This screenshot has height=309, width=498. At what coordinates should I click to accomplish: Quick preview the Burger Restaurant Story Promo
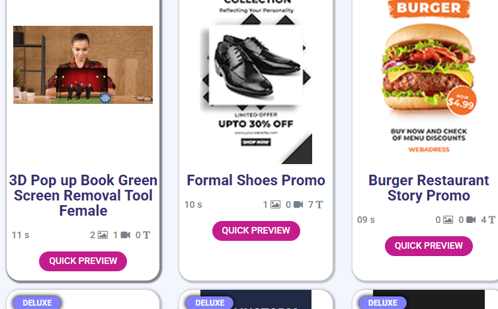[x=429, y=246]
